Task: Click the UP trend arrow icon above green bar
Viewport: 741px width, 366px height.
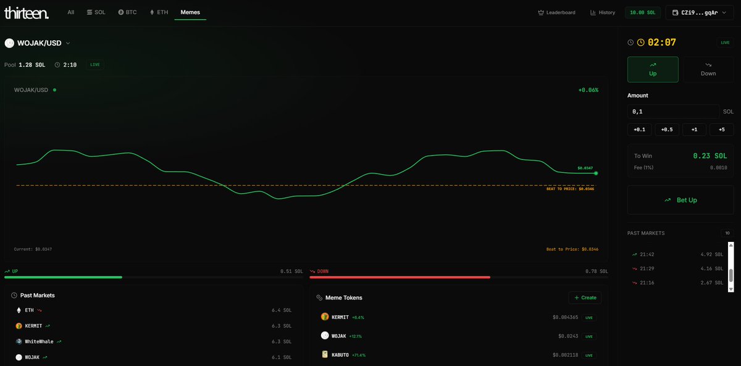Action: pos(7,271)
